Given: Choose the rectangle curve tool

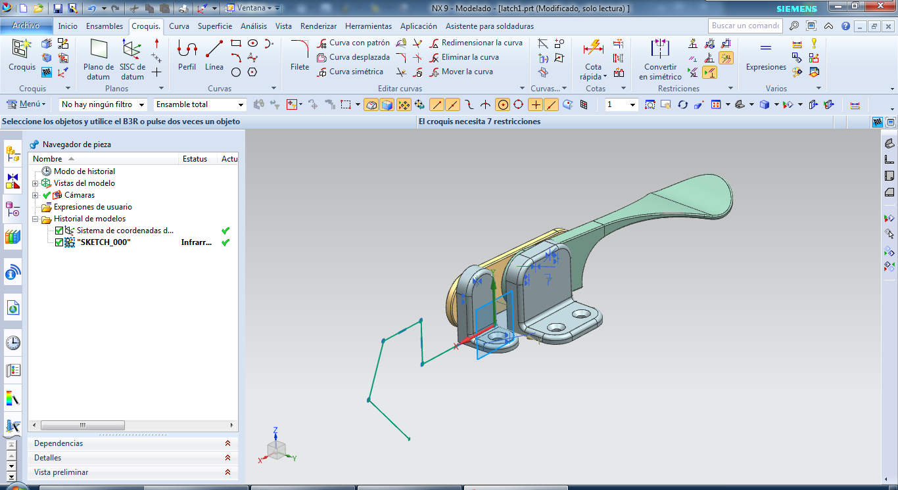Looking at the screenshot, I should (236, 43).
